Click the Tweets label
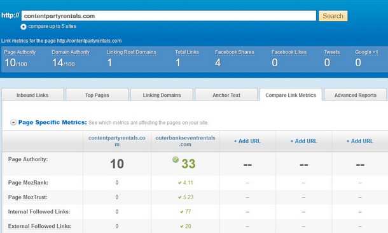 (332, 52)
